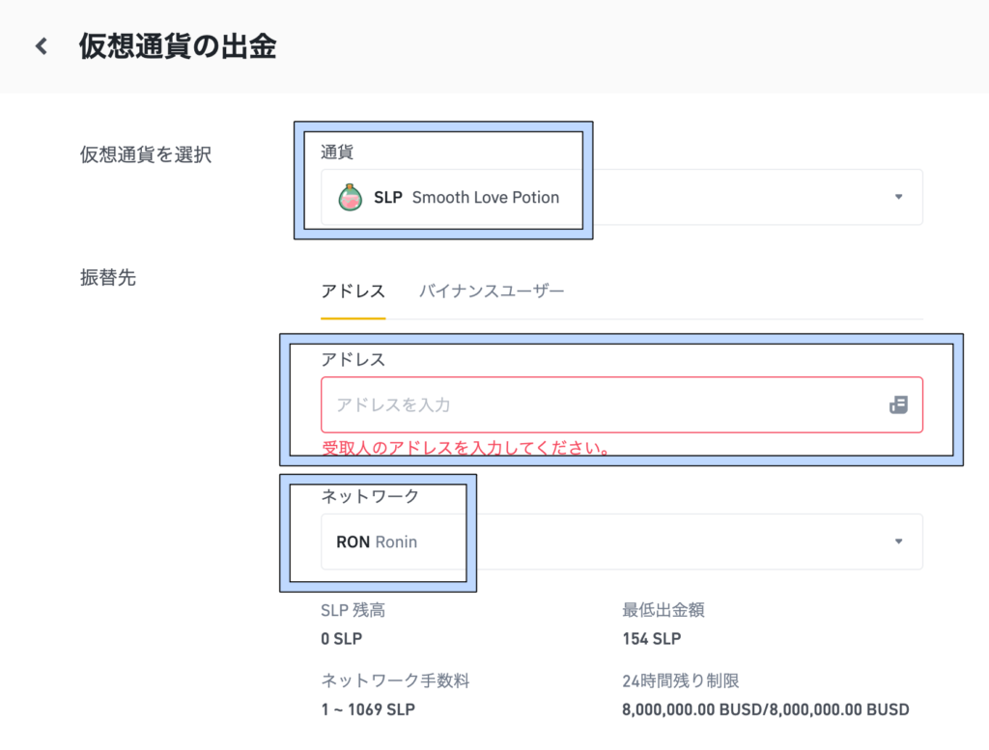989x750 pixels.
Task: Click the 振替先 section label
Action: [x=108, y=277]
